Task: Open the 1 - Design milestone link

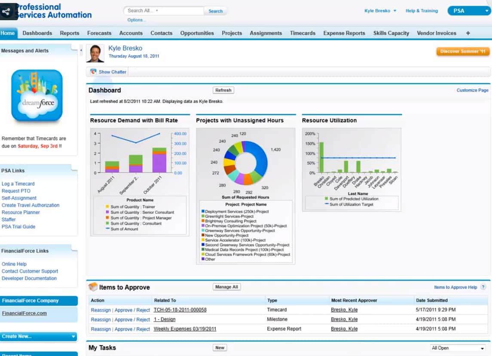Action: point(165,319)
